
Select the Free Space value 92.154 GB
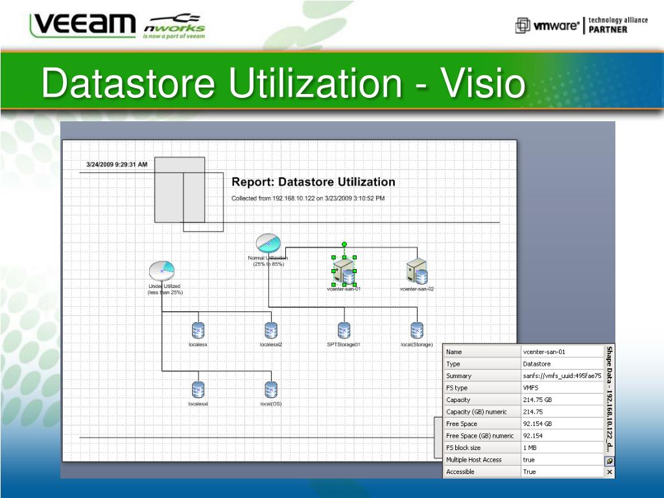[562, 423]
